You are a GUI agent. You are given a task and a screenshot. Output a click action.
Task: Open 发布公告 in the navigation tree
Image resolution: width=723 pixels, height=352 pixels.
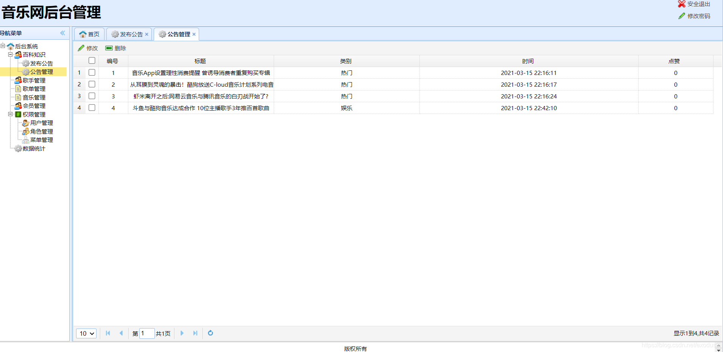tap(42, 64)
